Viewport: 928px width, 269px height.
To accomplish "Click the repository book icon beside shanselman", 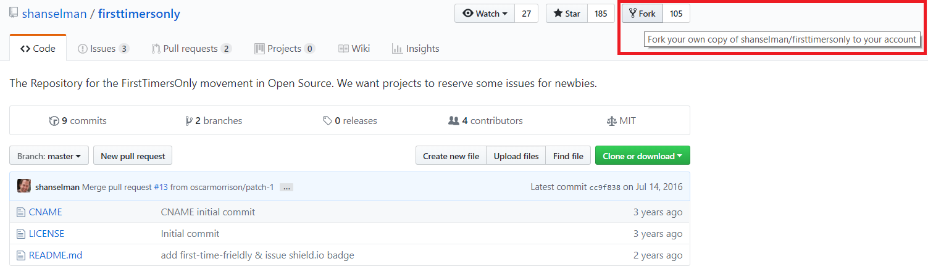I will (14, 13).
